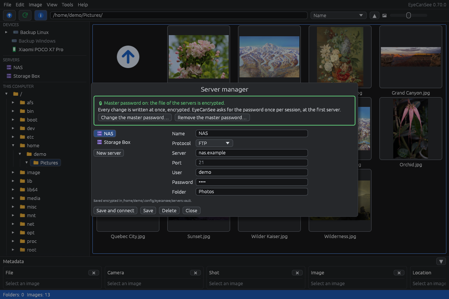Expand the etc folder in tree

point(13,137)
